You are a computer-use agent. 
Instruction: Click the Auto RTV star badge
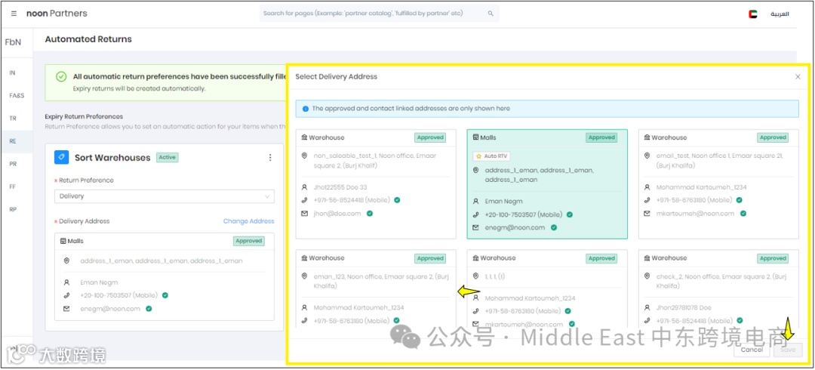point(491,156)
